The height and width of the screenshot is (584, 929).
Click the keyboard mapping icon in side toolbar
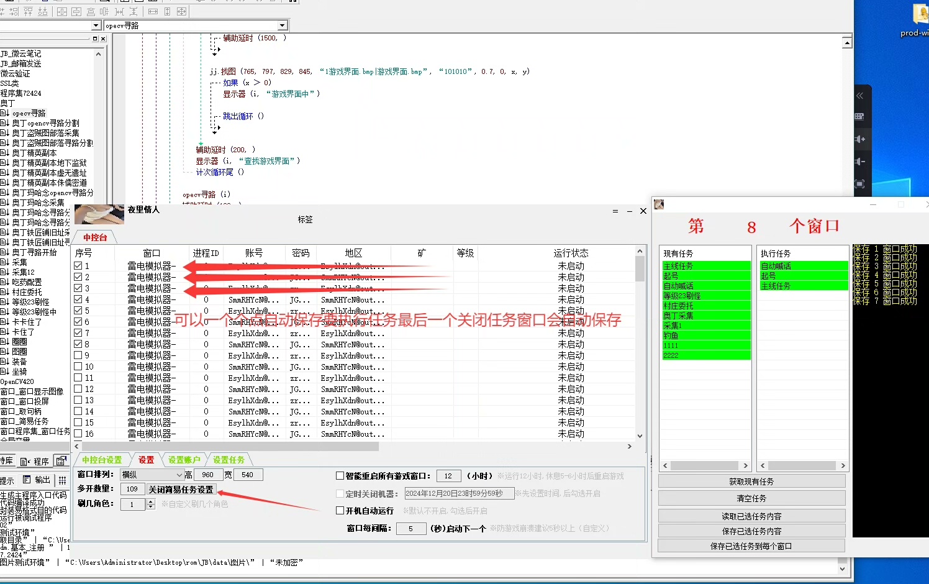(860, 117)
